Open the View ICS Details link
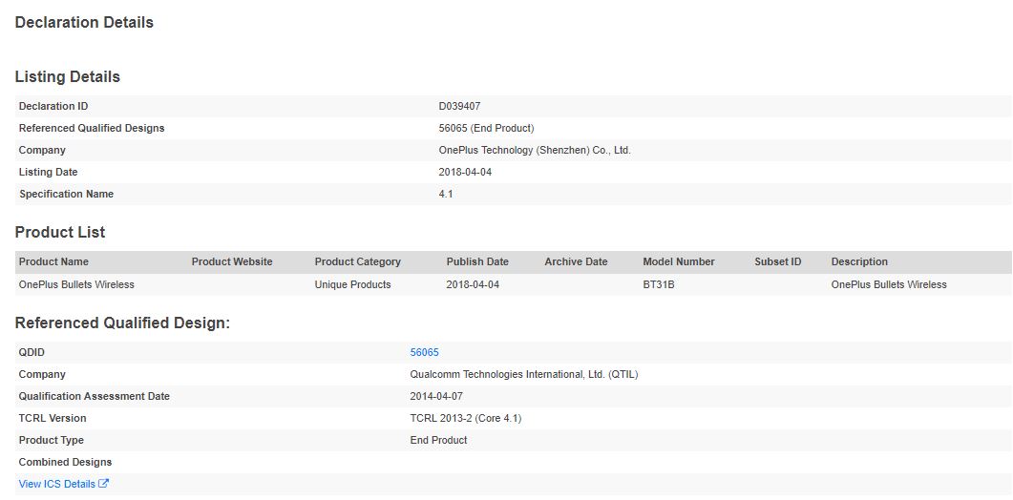This screenshot has width=1013, height=500. click(x=63, y=484)
